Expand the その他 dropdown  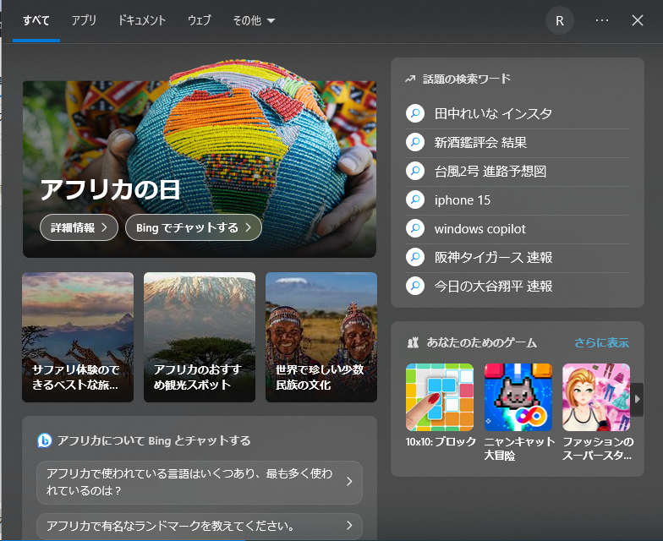(x=254, y=20)
